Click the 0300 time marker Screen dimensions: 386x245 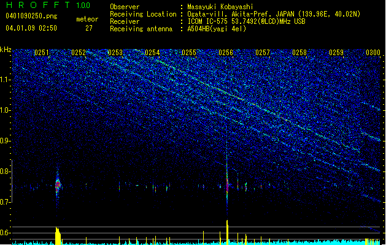(x=373, y=53)
